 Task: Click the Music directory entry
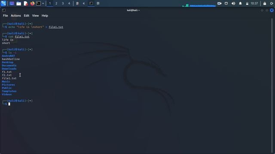[6, 82]
